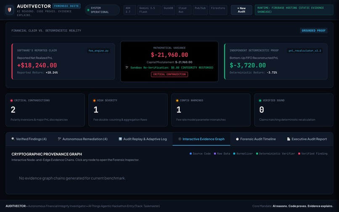Click the orange dot beside High Severity
Image resolution: width=339 pixels, height=212 pixels.
click(94, 101)
